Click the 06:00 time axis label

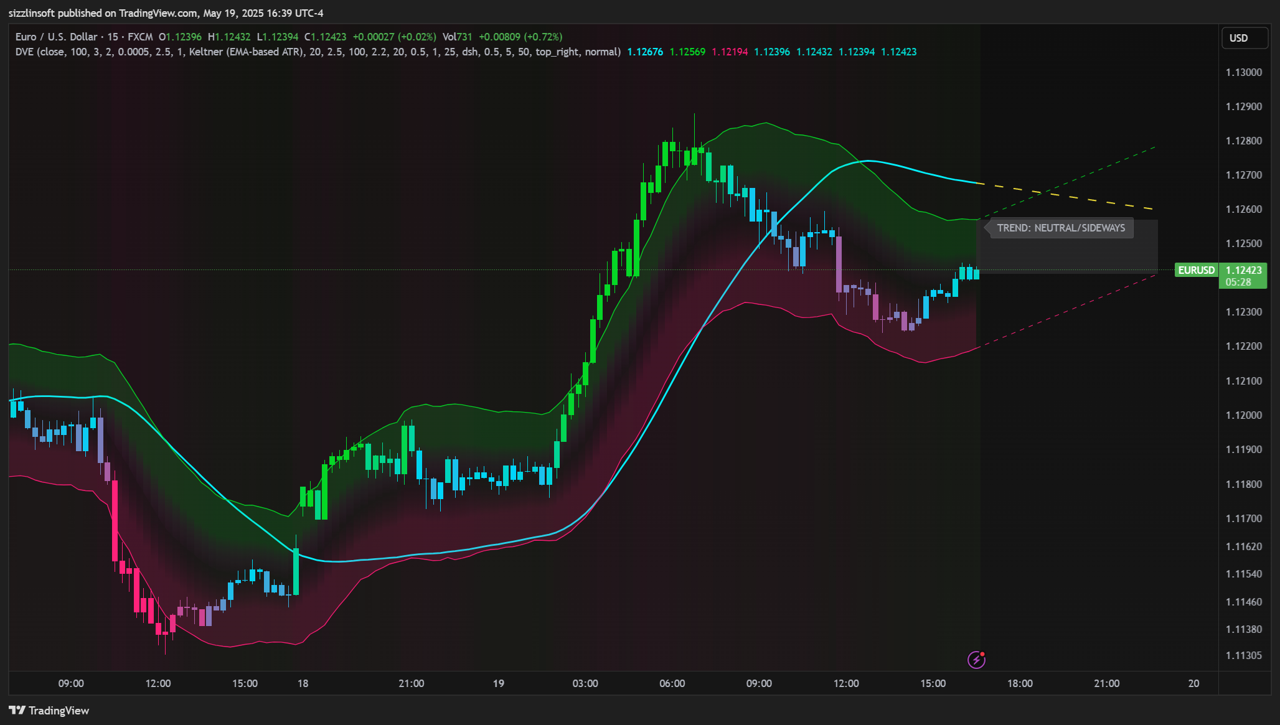click(x=672, y=683)
